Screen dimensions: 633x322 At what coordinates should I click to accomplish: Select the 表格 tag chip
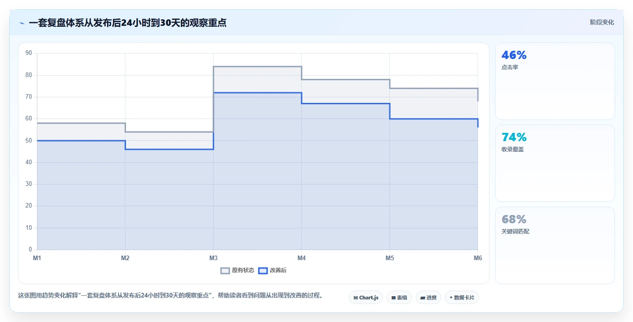(x=399, y=298)
